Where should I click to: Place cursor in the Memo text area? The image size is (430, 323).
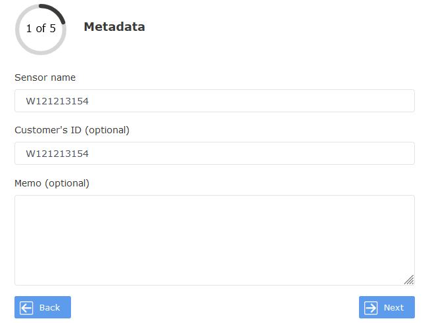[x=214, y=240]
